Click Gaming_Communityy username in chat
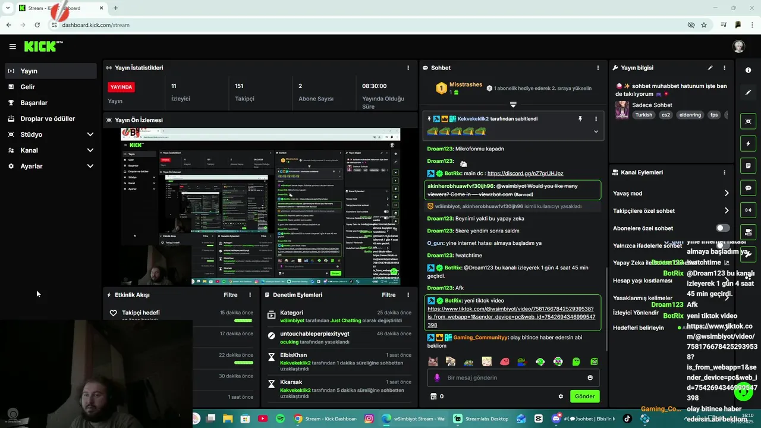Screen dimensions: 761x428 click(480, 338)
